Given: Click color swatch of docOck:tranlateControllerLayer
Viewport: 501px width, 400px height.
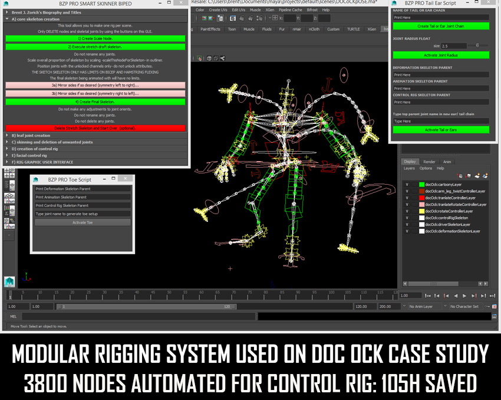Looking at the screenshot, I should tap(422, 198).
